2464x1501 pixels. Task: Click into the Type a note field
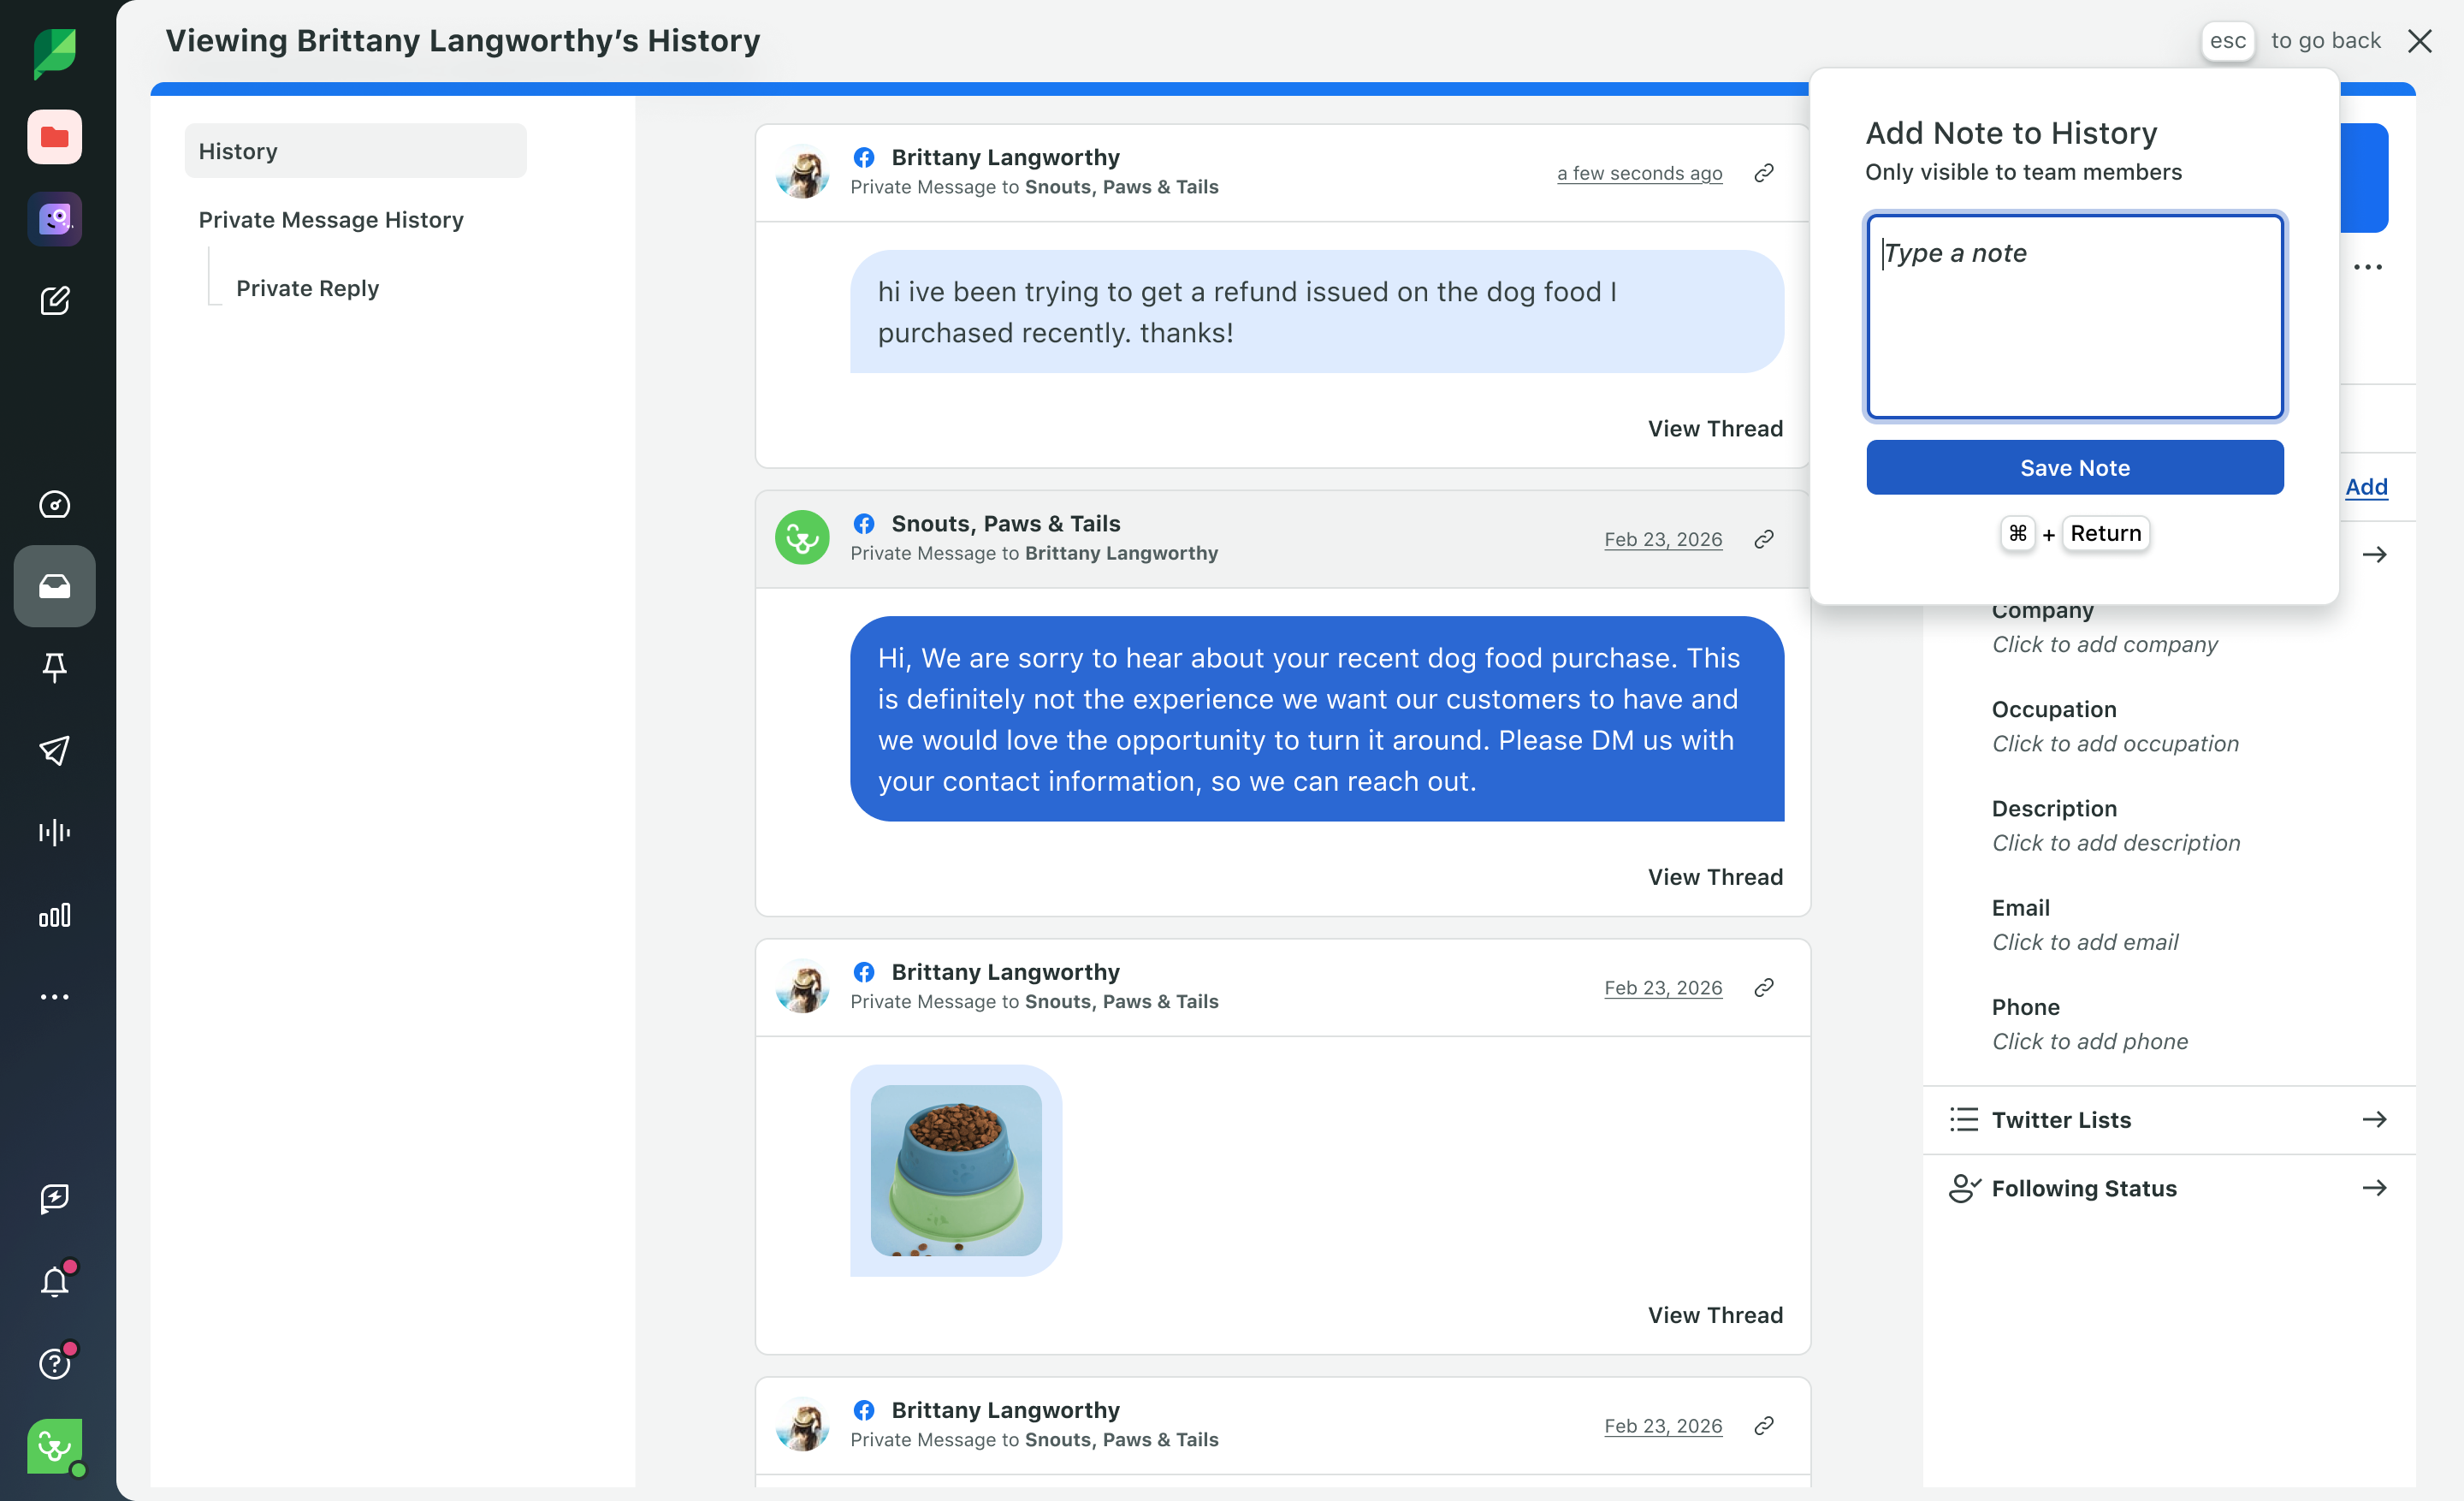[2074, 316]
